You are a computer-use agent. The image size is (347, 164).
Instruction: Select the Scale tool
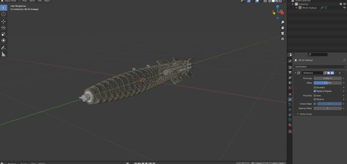(x=3, y=34)
